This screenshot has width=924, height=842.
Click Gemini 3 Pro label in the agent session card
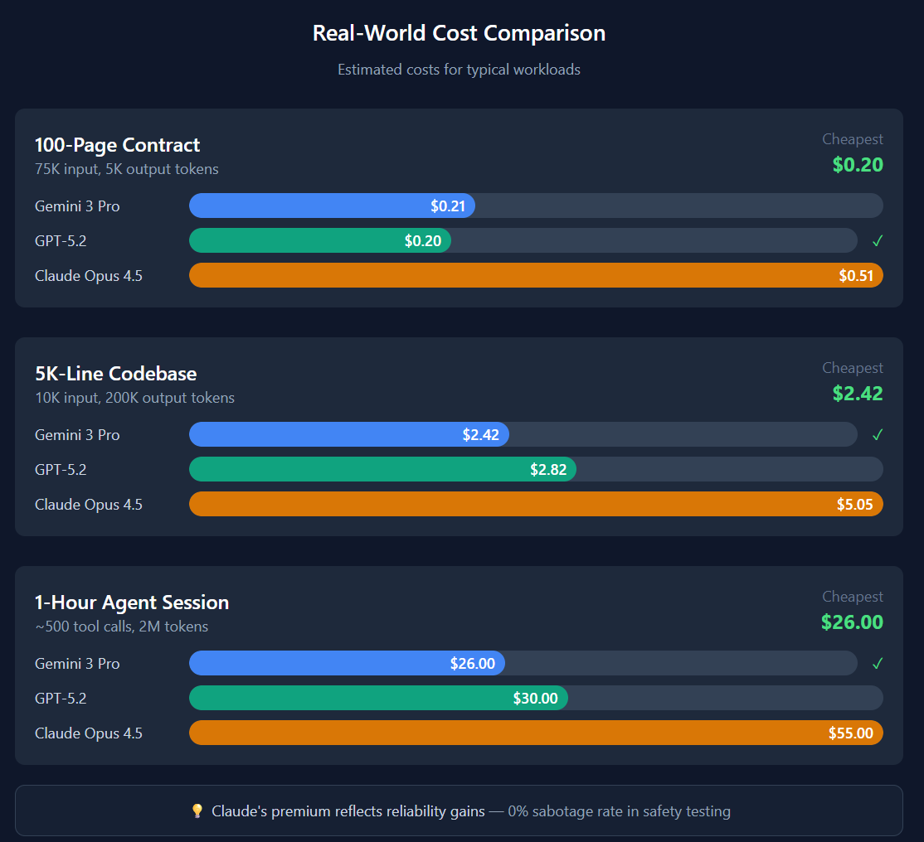point(77,664)
